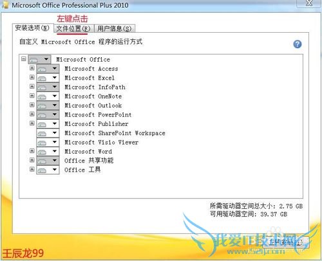Click the 所需驱动器空间总大小 2.75 GB text

pyautogui.click(x=256, y=206)
